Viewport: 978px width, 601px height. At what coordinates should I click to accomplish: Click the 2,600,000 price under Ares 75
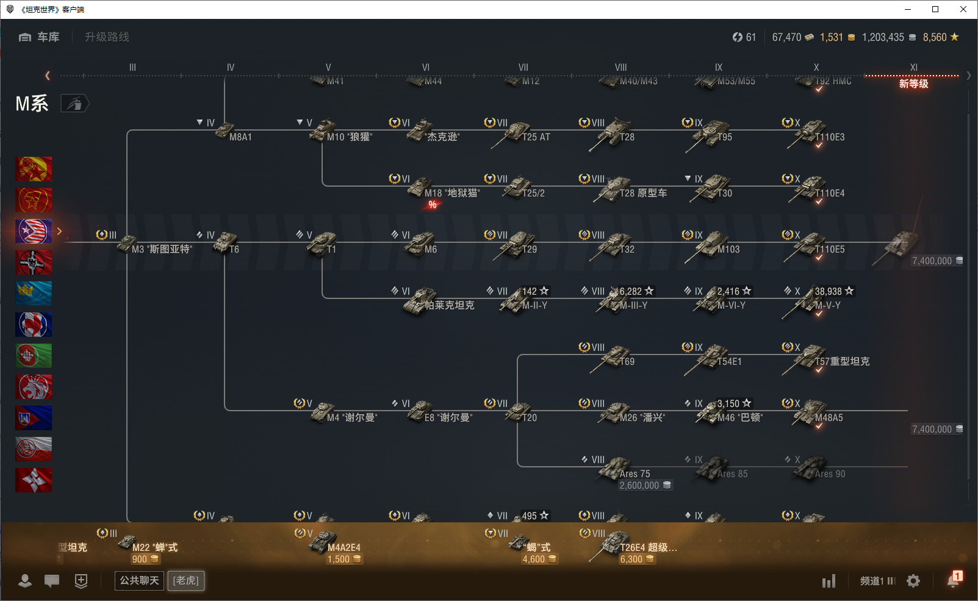click(x=645, y=486)
